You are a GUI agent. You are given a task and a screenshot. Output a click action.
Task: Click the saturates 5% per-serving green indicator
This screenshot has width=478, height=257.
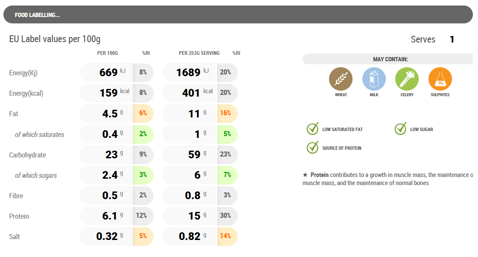pyautogui.click(x=227, y=134)
